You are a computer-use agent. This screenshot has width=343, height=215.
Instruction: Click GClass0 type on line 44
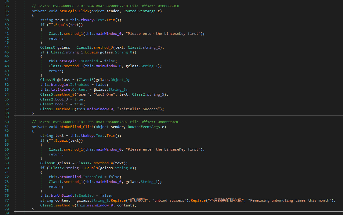[x=48, y=48]
